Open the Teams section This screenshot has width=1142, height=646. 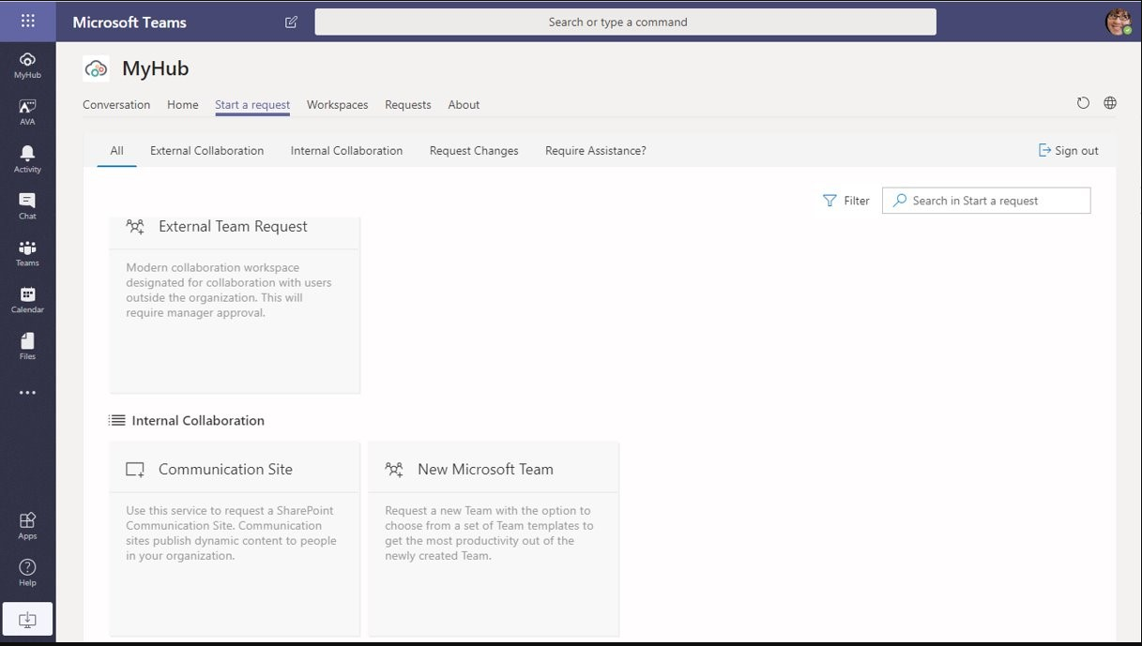click(27, 252)
